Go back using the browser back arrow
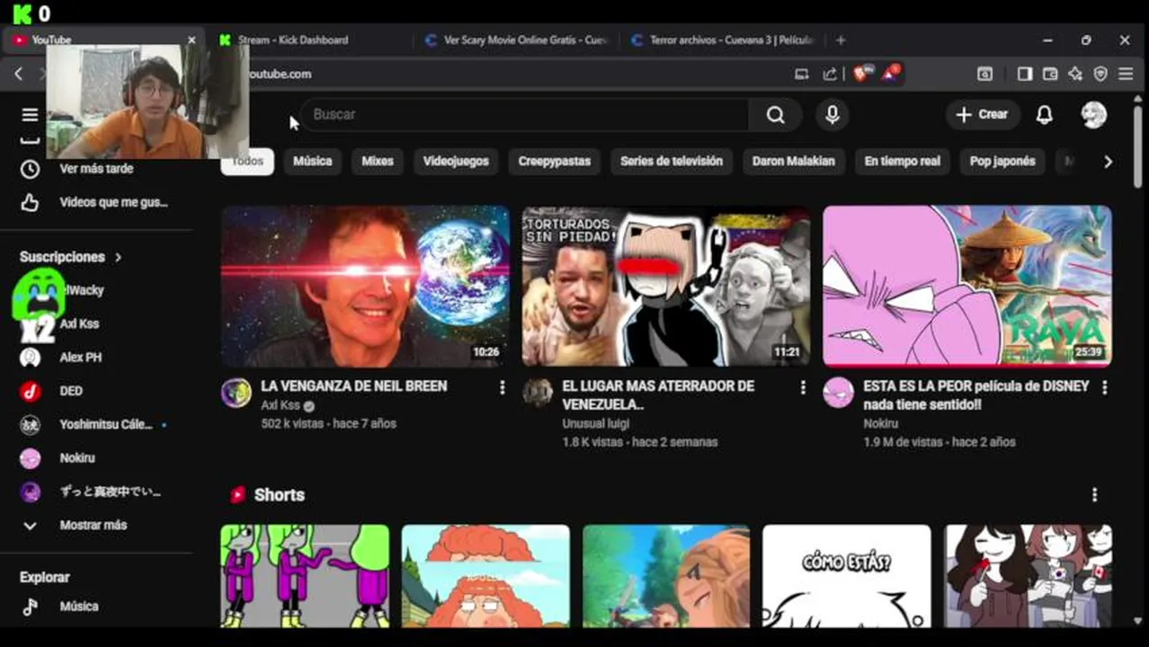The height and width of the screenshot is (647, 1149). (18, 74)
